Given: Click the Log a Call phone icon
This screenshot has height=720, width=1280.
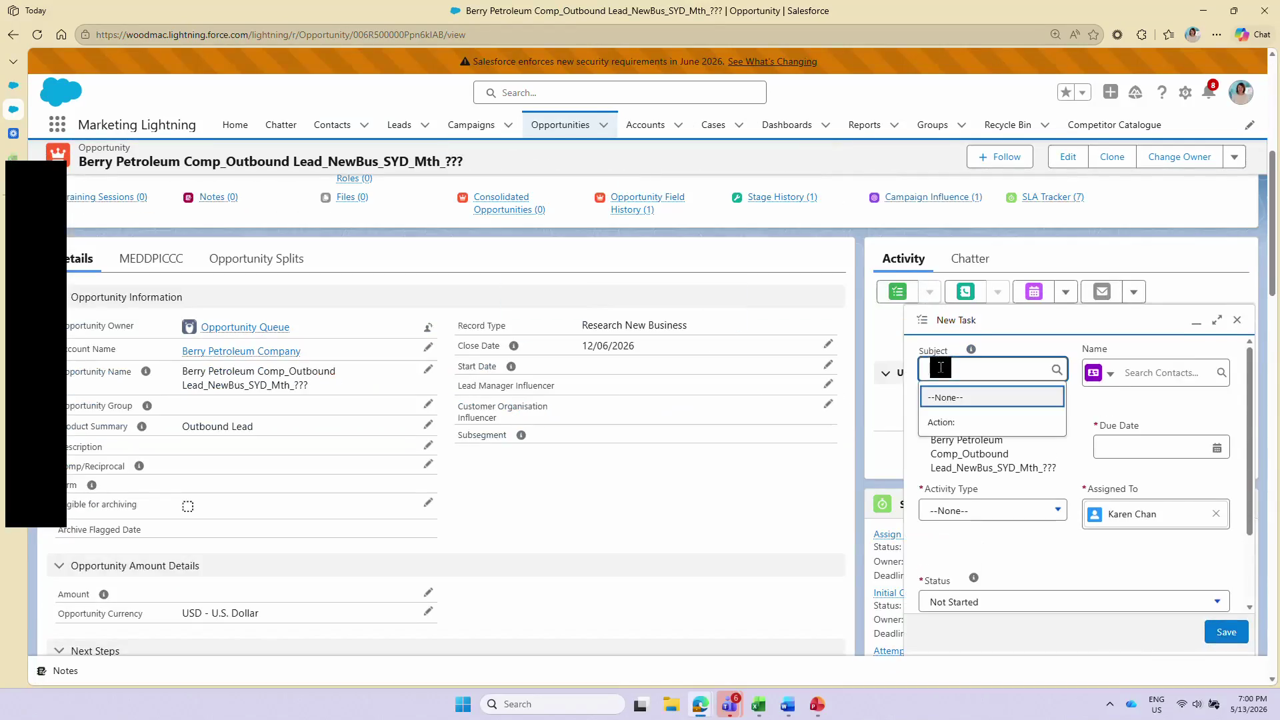Looking at the screenshot, I should [x=965, y=292].
